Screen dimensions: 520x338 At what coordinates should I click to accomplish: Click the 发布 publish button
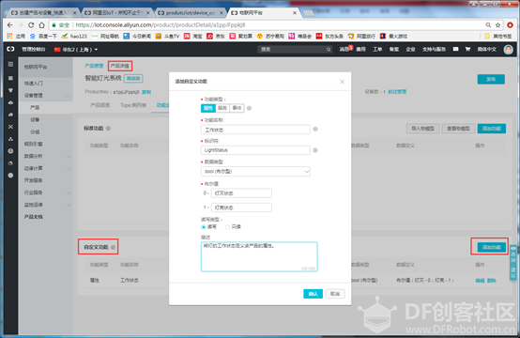coord(491,79)
